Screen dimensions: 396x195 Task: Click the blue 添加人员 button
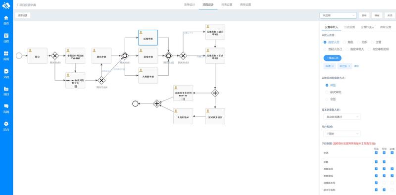(x=332, y=58)
